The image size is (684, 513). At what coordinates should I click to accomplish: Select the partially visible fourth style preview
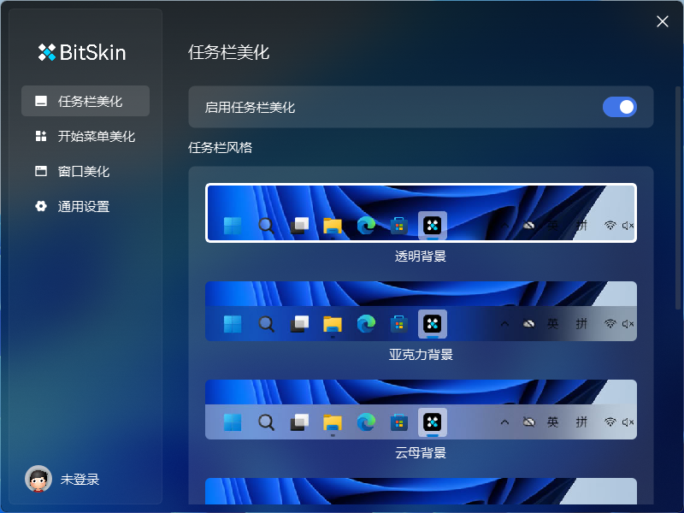click(x=421, y=491)
